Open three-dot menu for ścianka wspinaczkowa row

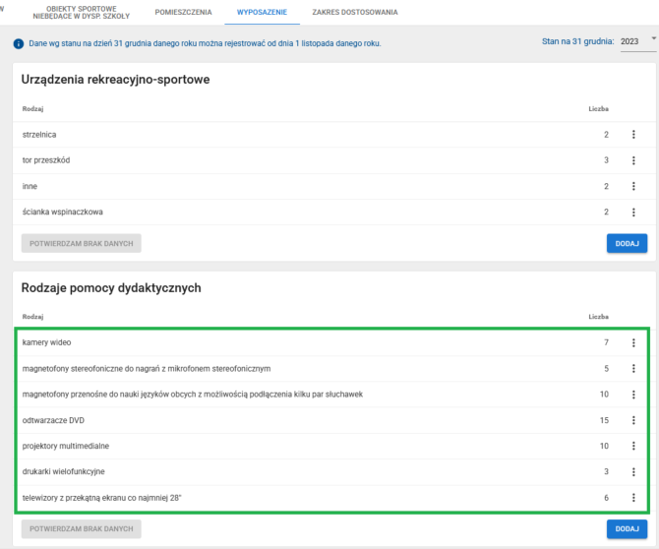tap(633, 212)
